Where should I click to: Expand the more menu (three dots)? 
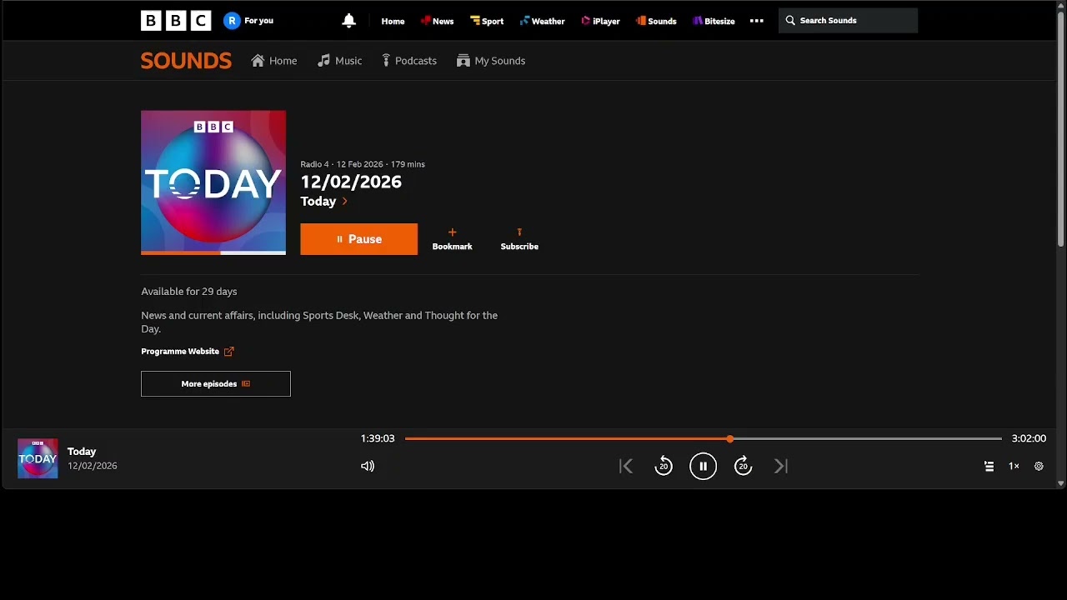757,21
